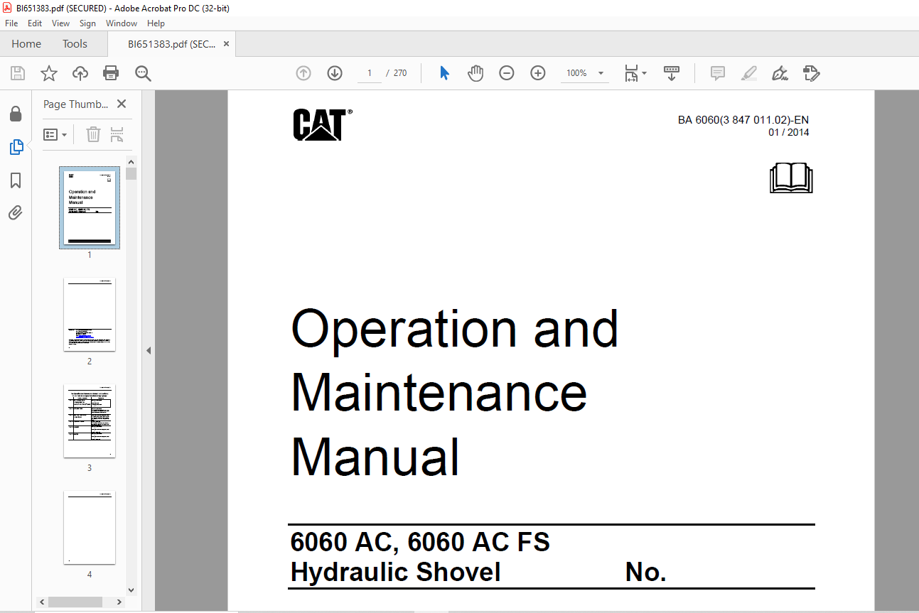
Task: Click the 'Maintenance' title line
Action: point(439,392)
